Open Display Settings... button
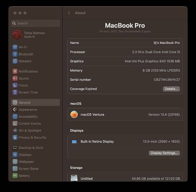The width and height of the screenshot is (196, 192). (x=164, y=153)
